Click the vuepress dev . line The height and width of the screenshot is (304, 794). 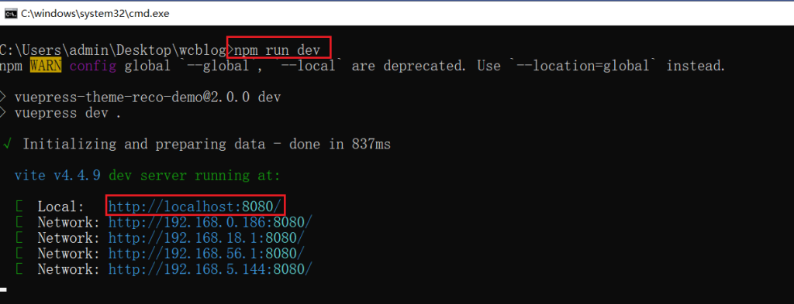tap(67, 113)
